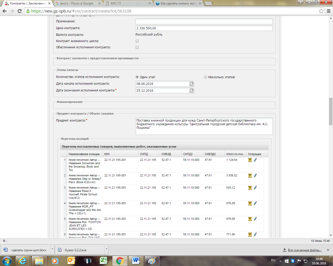The height and width of the screenshot is (266, 333).
Task: Open the downloaded Gyazo-3.2.2.exe file
Action: (80, 250)
